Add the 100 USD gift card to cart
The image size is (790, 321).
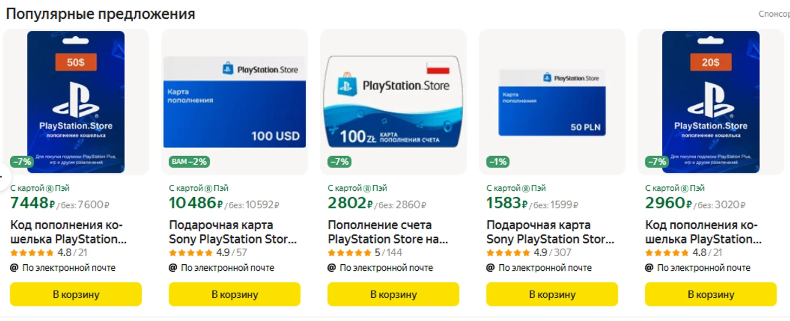coord(234,295)
